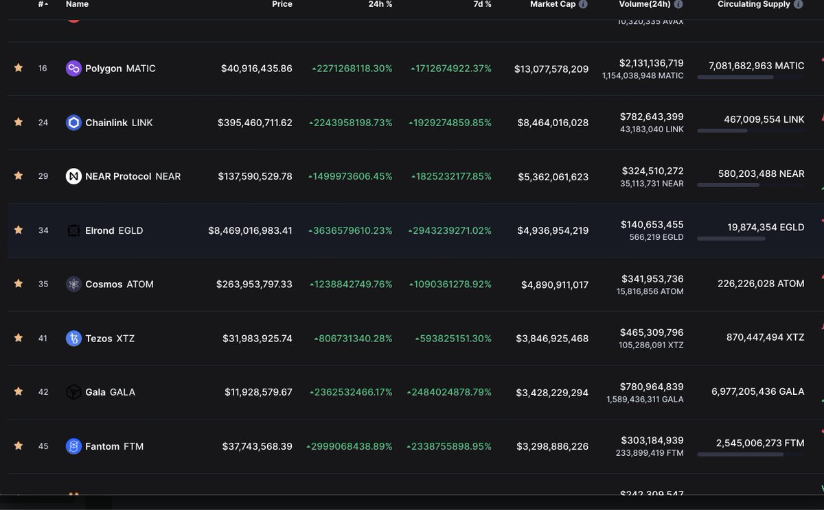Sort by 7d % column header
Screen dimensions: 824x510
483,4
